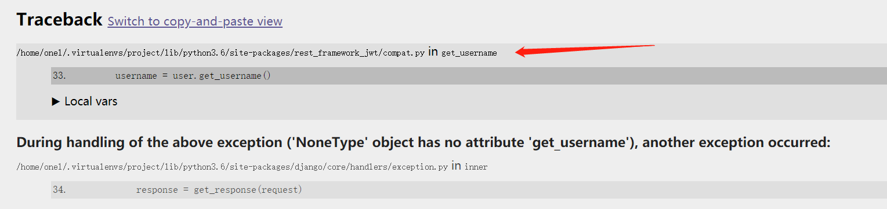Click line number 34 in the traceback
This screenshot has height=209, width=887.
(x=59, y=190)
